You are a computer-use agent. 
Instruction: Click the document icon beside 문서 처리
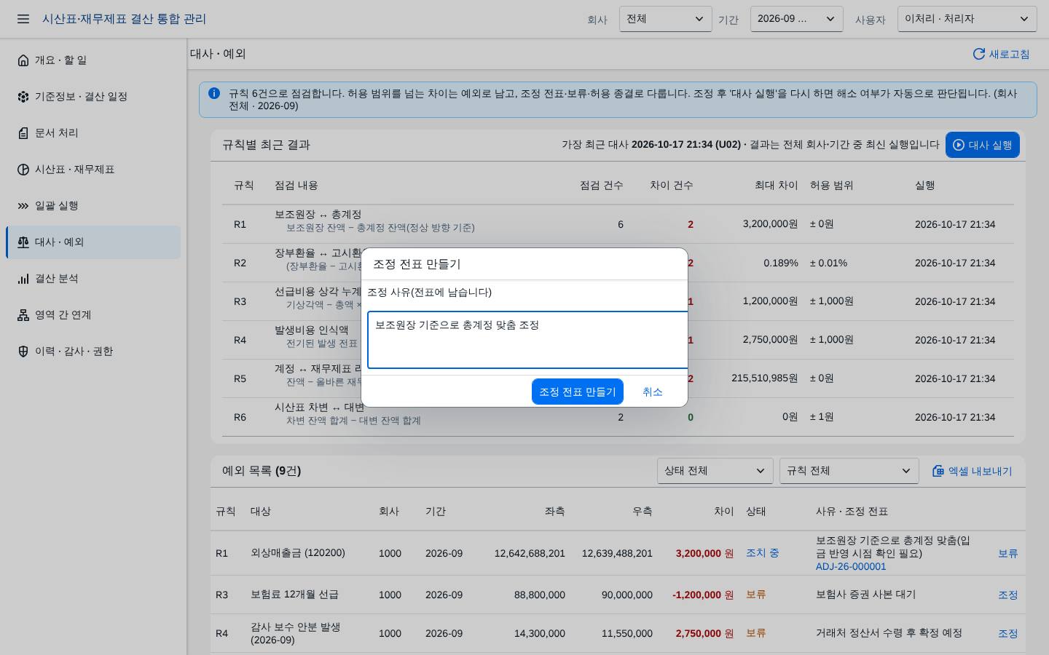[23, 133]
